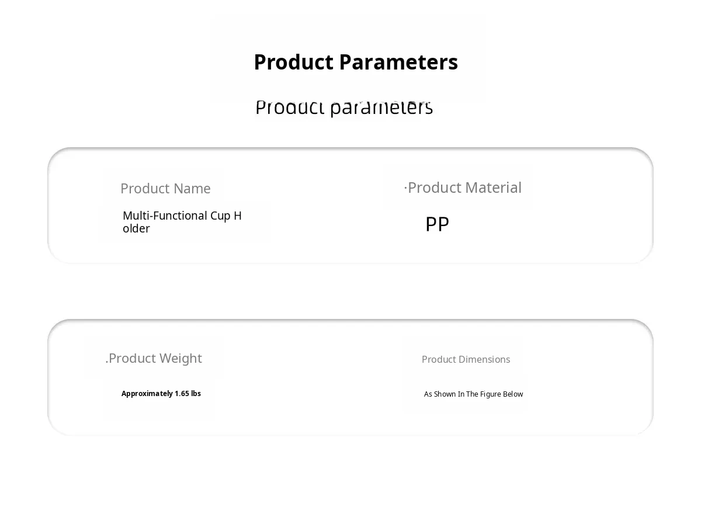
Task: Click the word "Multi-Functional" in product name
Action: tap(165, 216)
